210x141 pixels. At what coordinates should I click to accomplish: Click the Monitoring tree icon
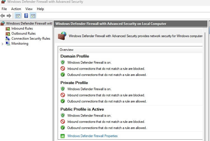(x=8, y=44)
